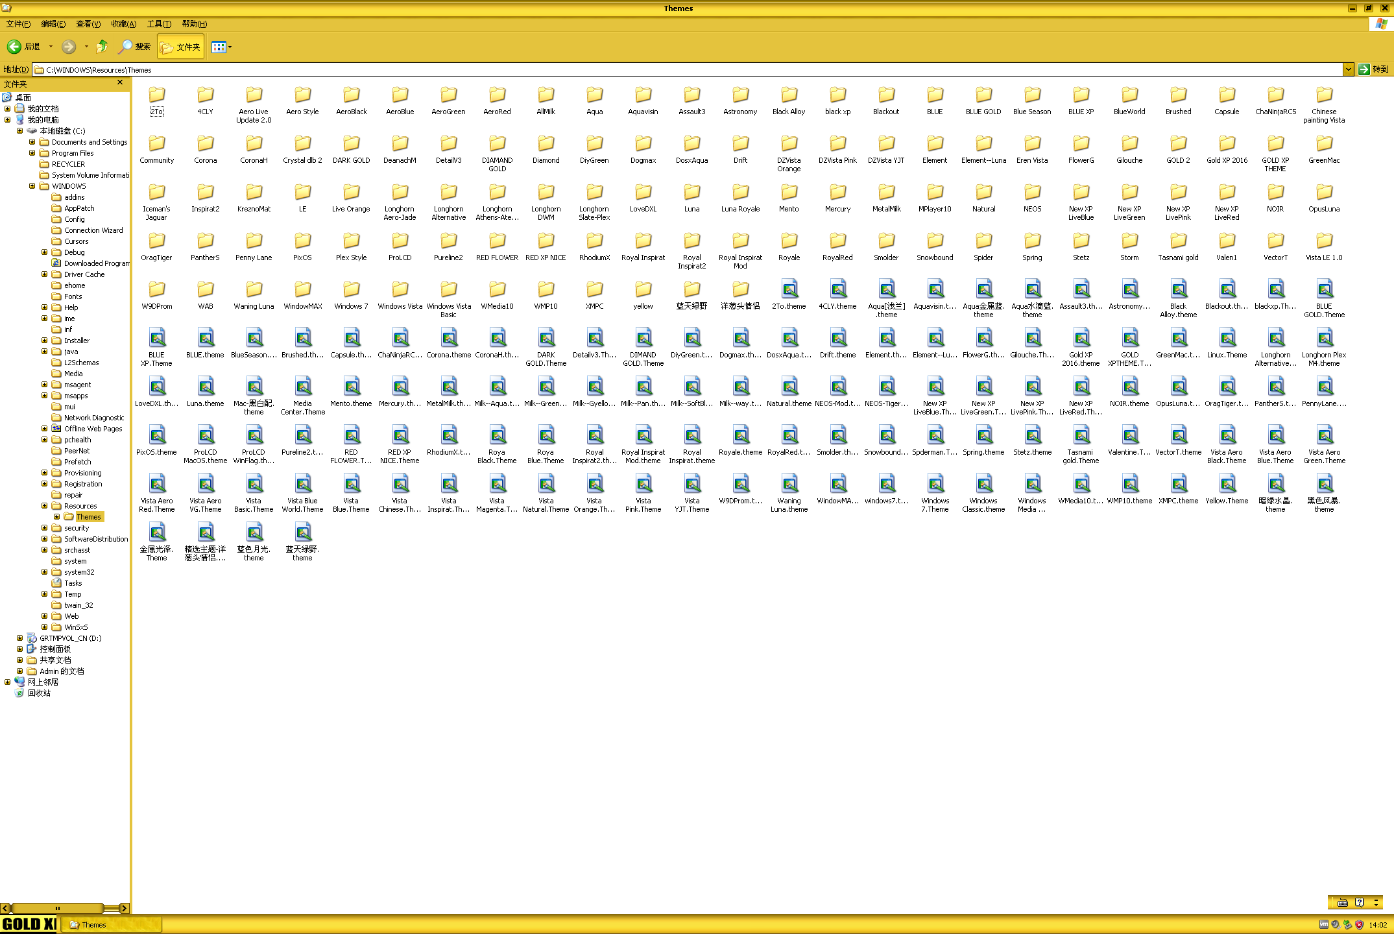
Task: Select the Luna.theme file icon
Action: point(206,388)
